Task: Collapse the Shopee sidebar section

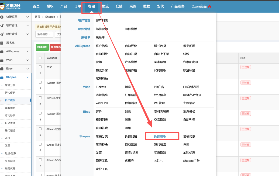Action: [27, 77]
